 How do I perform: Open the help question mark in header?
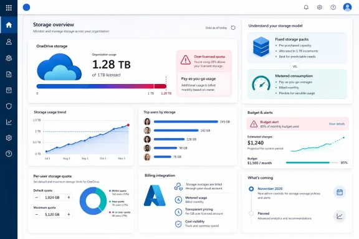coord(333,7)
